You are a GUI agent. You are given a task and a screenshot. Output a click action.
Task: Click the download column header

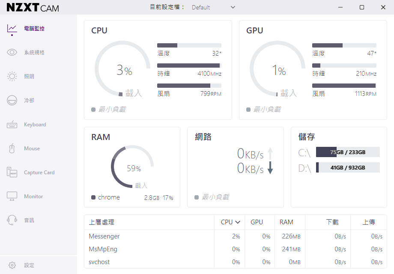click(x=332, y=222)
